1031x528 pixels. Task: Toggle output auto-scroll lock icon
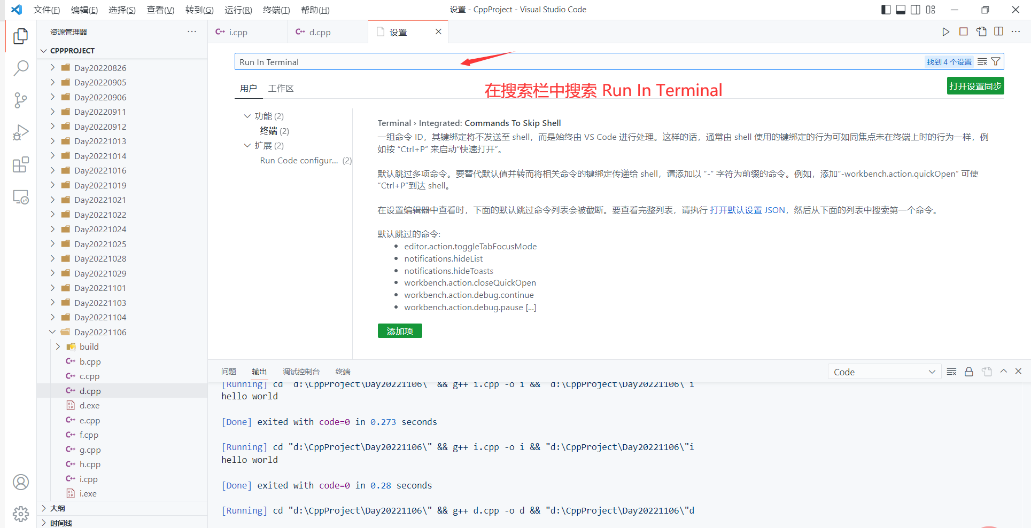click(968, 372)
